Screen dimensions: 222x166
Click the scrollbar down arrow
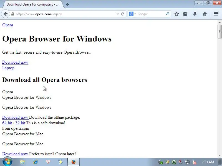point(220,155)
